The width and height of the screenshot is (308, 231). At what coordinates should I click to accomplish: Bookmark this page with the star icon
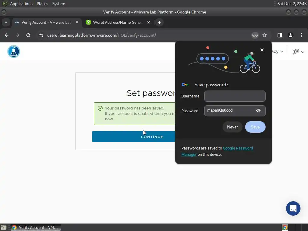265,35
